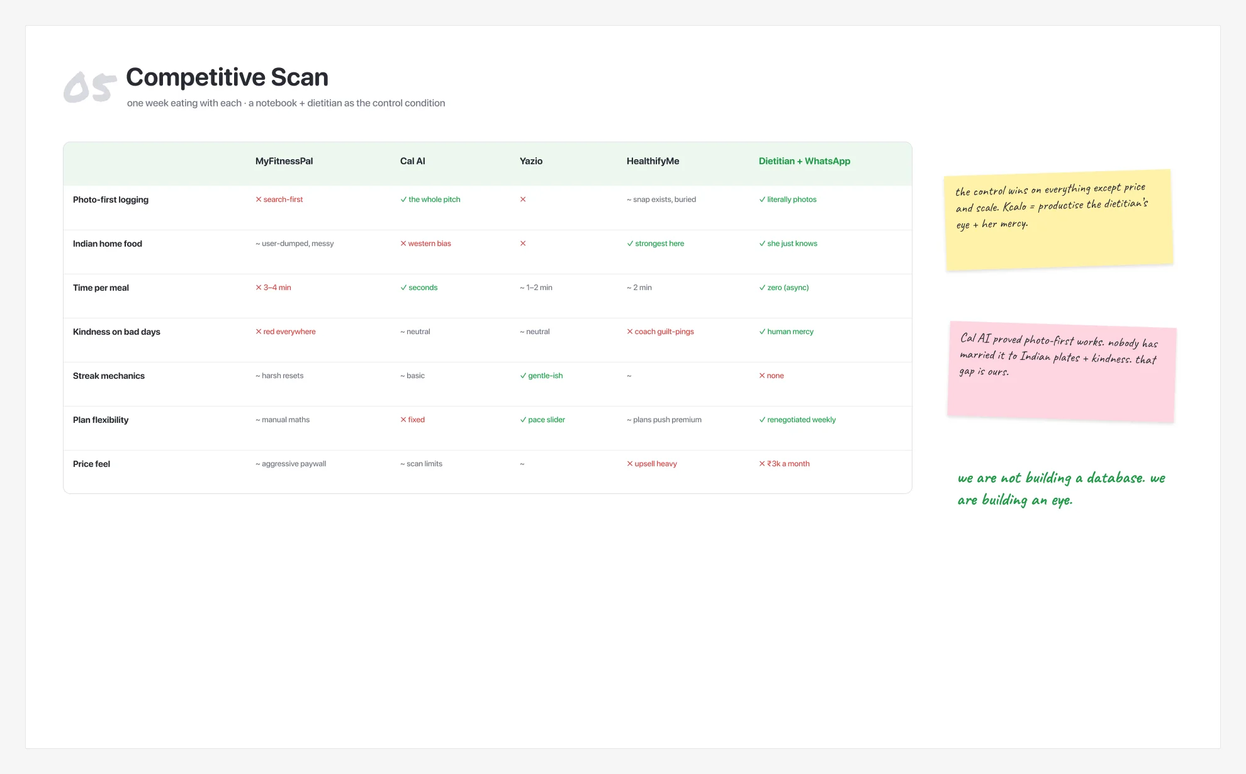Click the green handwritten 'building an eye' note
This screenshot has width=1246, height=774.
[1061, 489]
